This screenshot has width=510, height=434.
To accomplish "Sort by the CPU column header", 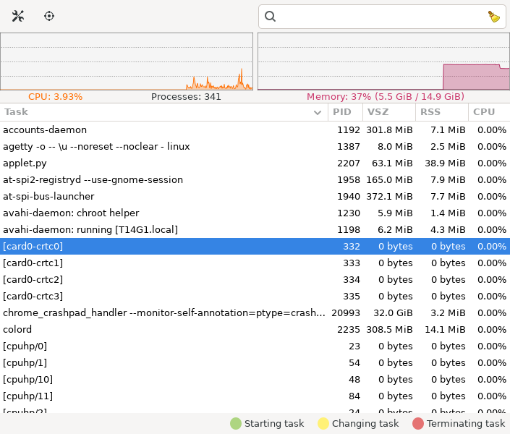I will pos(489,112).
